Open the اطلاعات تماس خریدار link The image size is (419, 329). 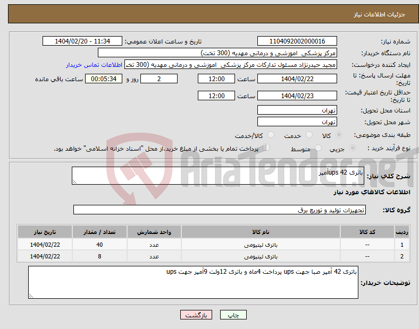tap(94, 65)
